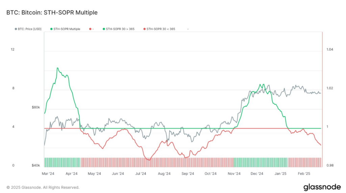This screenshot has width=346, height=193.
Task: Select the Nov '24 x-axis label
Action: point(234,174)
